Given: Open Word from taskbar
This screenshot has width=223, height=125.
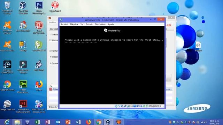Looking at the screenshot, I should pos(78,122).
